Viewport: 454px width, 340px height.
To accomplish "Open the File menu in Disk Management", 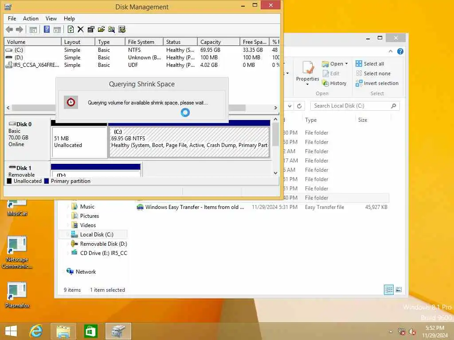I will (12, 19).
